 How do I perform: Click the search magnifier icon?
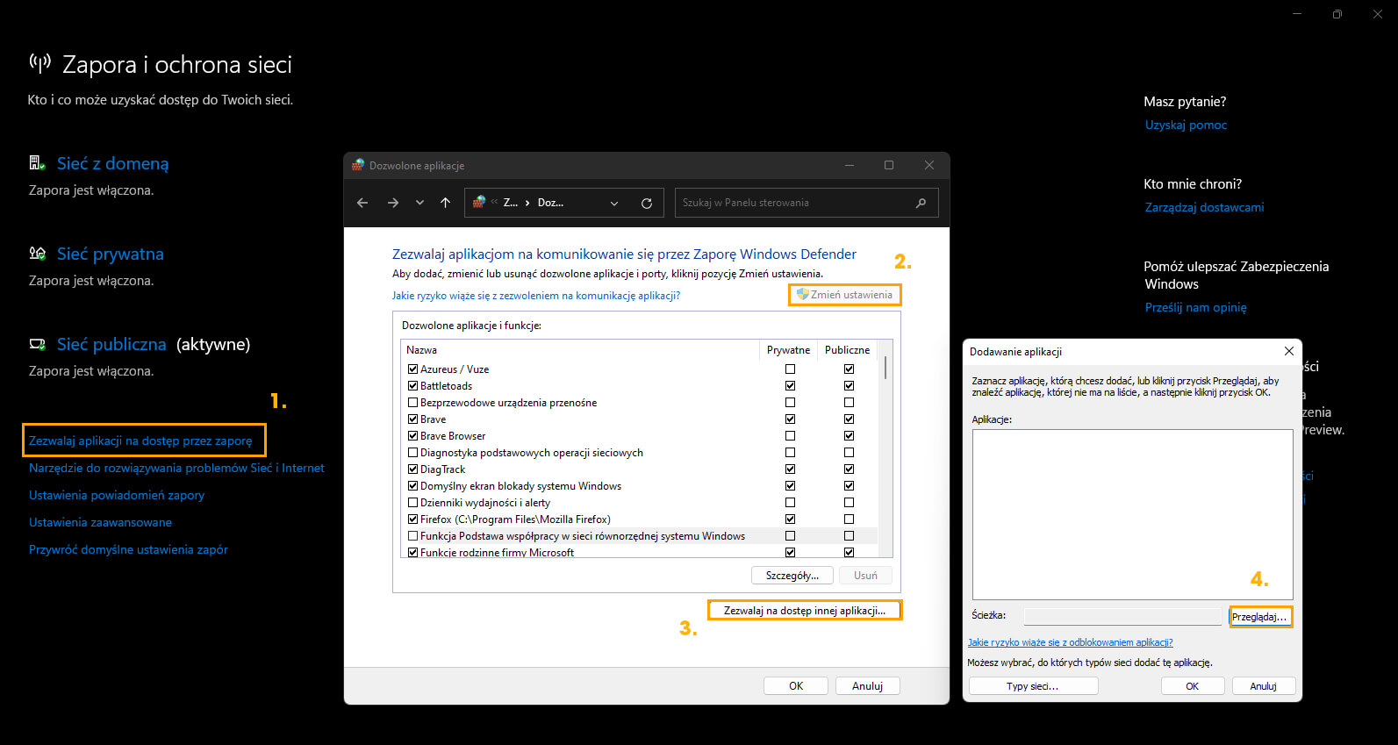point(921,203)
